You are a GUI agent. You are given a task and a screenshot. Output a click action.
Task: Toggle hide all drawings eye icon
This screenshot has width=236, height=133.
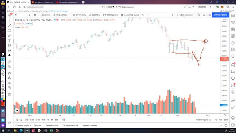(x=9, y=88)
